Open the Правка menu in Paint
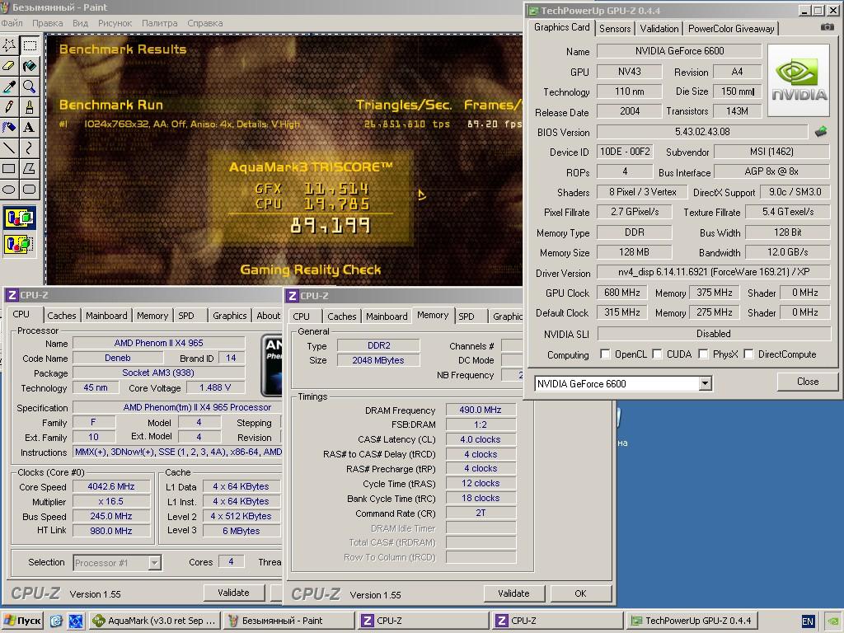Screen dimensions: 844x633 click(47, 23)
